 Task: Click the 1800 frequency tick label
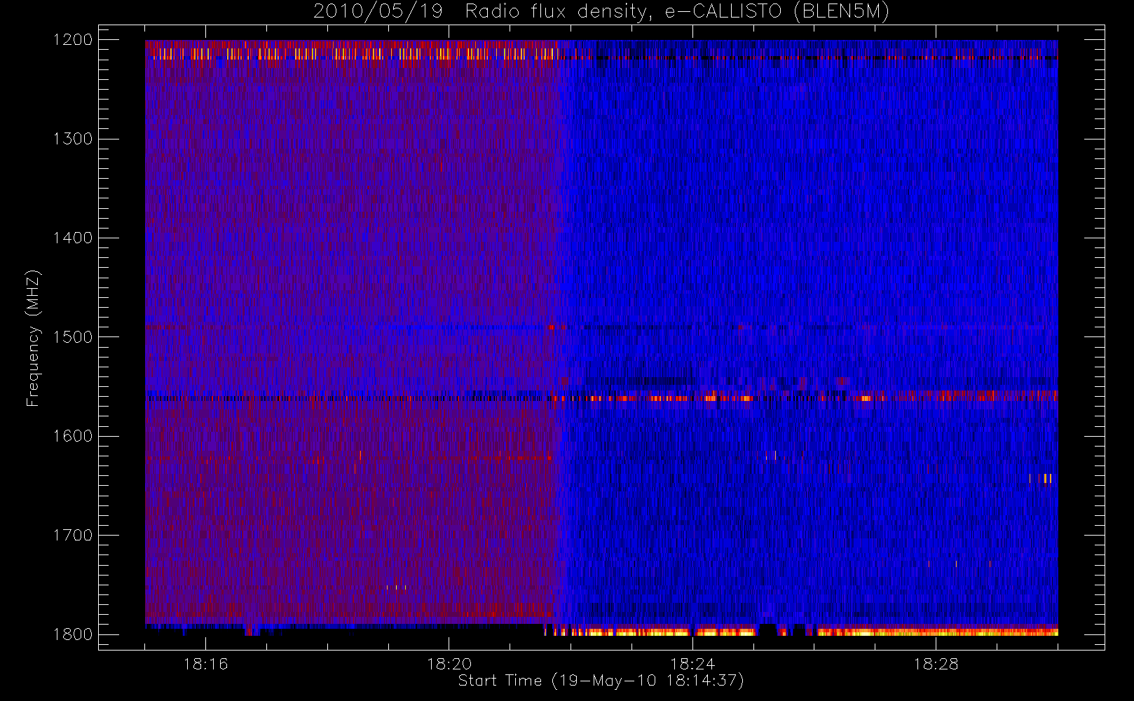coord(73,634)
